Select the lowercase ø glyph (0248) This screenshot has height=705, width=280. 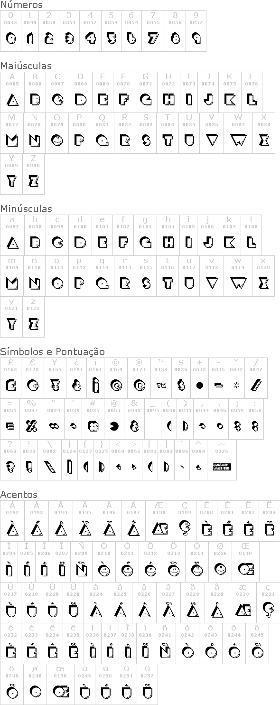35,691
